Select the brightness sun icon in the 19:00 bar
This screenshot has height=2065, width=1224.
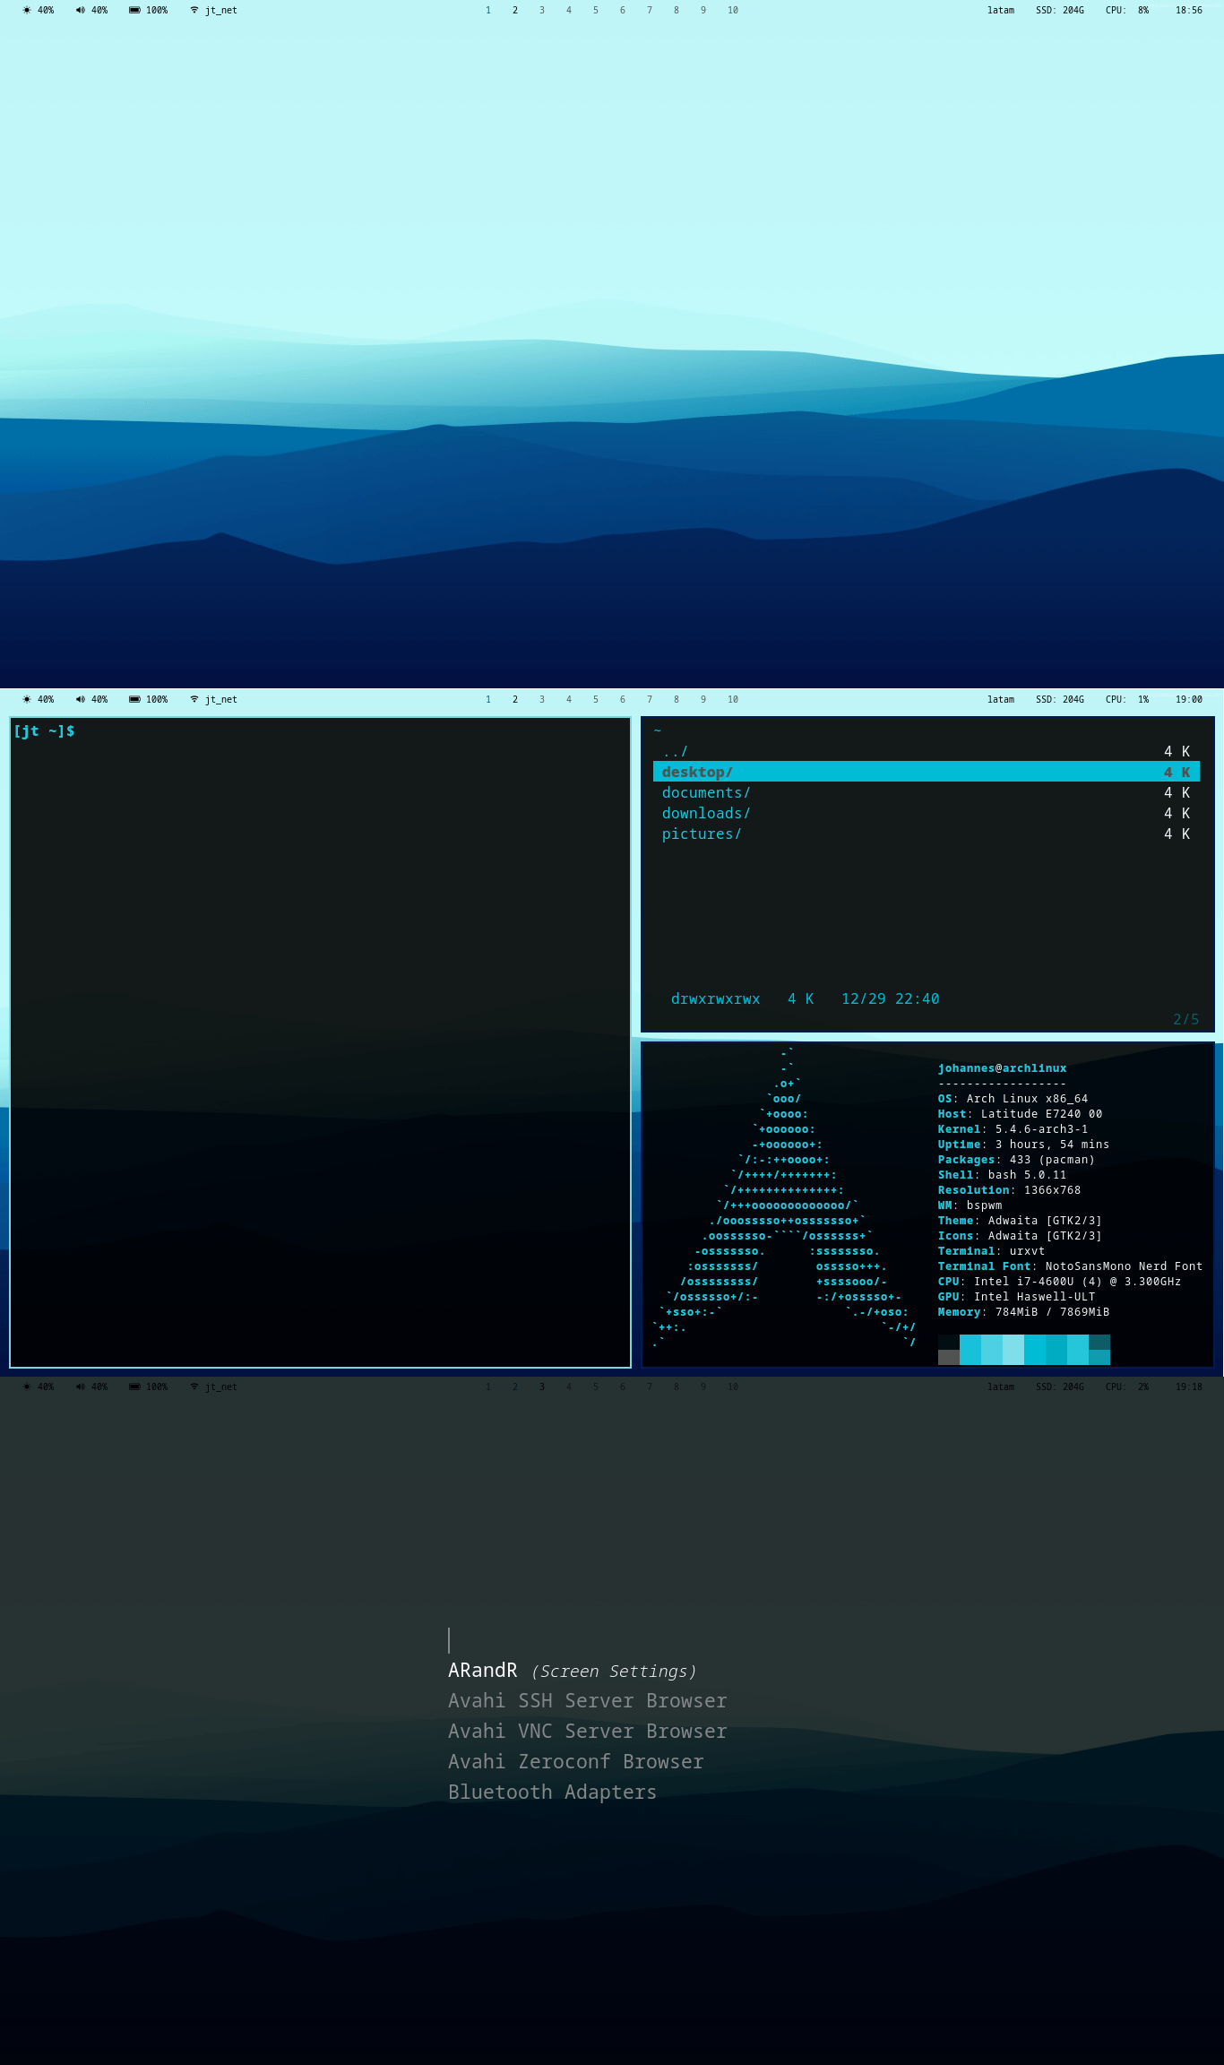(27, 699)
